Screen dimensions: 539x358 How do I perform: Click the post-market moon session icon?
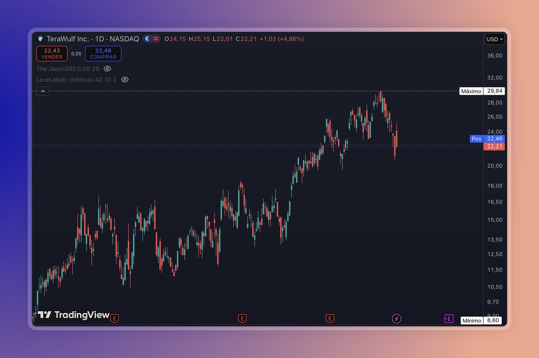(147, 39)
